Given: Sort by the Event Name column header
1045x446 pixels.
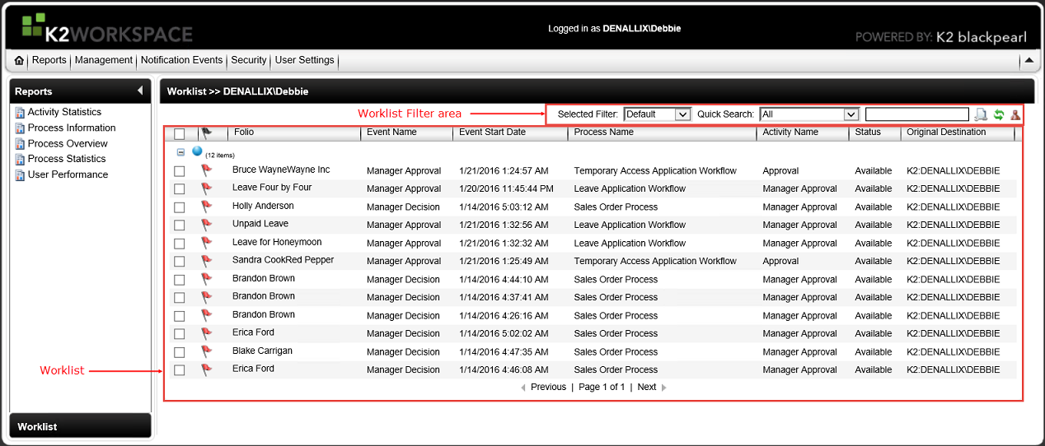Looking at the screenshot, I should [x=391, y=132].
